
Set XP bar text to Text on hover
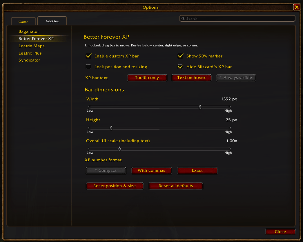[x=191, y=78]
